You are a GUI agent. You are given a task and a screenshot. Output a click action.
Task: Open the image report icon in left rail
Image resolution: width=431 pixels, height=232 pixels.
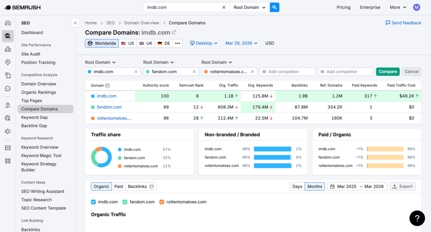(x=8, y=148)
